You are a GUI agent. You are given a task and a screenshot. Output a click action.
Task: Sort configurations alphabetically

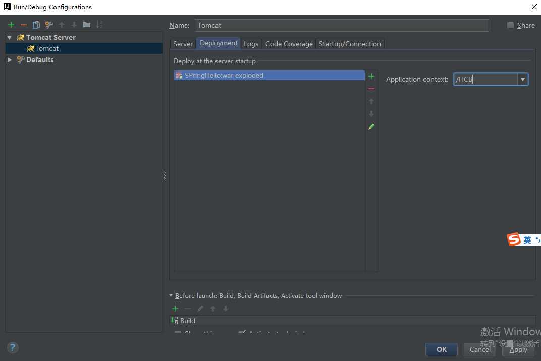coord(99,25)
